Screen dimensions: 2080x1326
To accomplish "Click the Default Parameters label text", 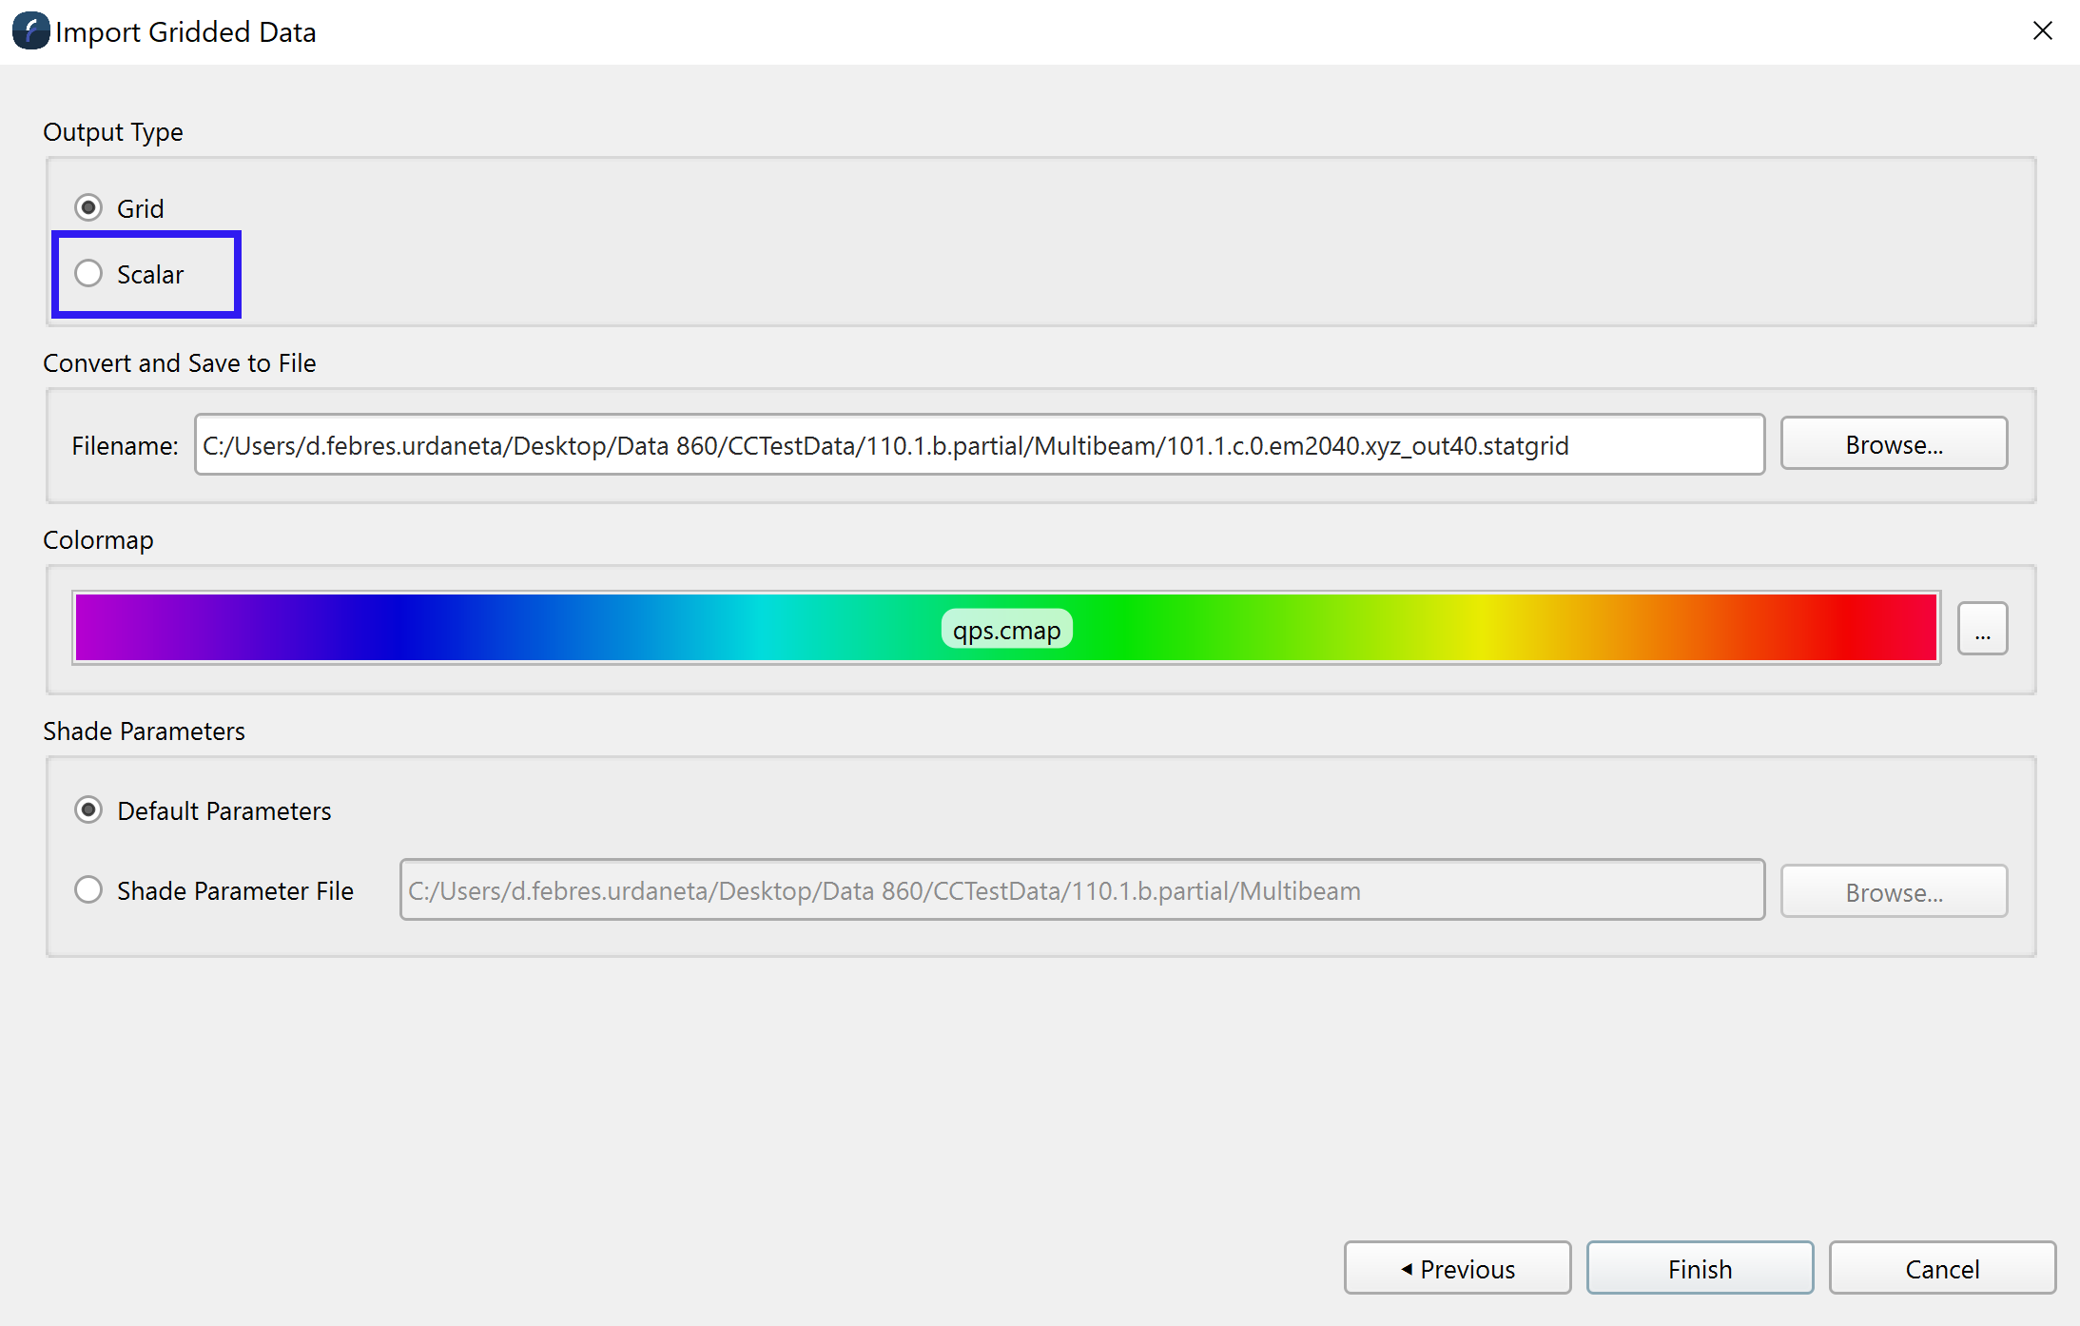I will tap(224, 811).
